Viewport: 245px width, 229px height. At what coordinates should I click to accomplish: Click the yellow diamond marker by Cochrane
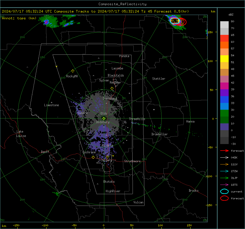tap(93, 157)
